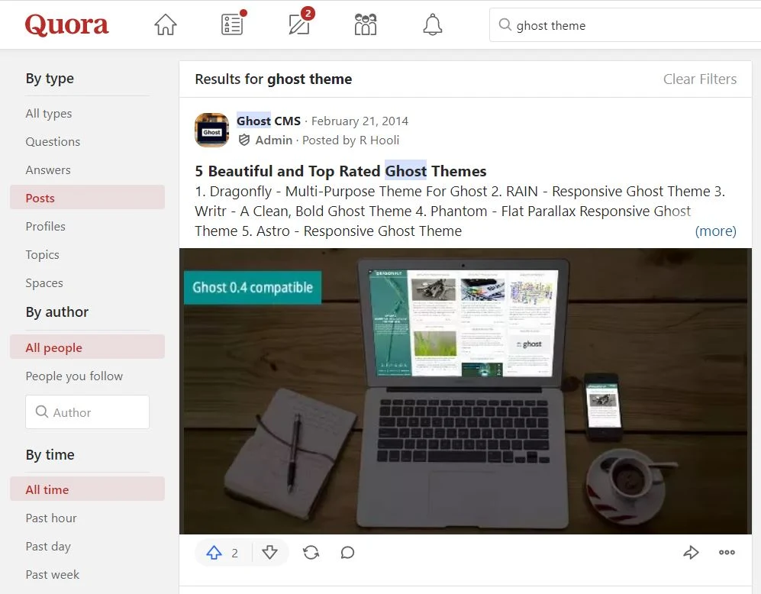This screenshot has width=761, height=594.
Task: Select the All time filter
Action: click(87, 489)
